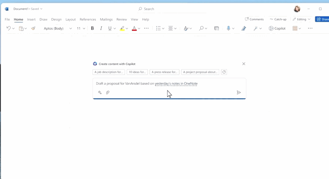The image size is (329, 179).
Task: Switch to the Insert tab
Action: [31, 19]
